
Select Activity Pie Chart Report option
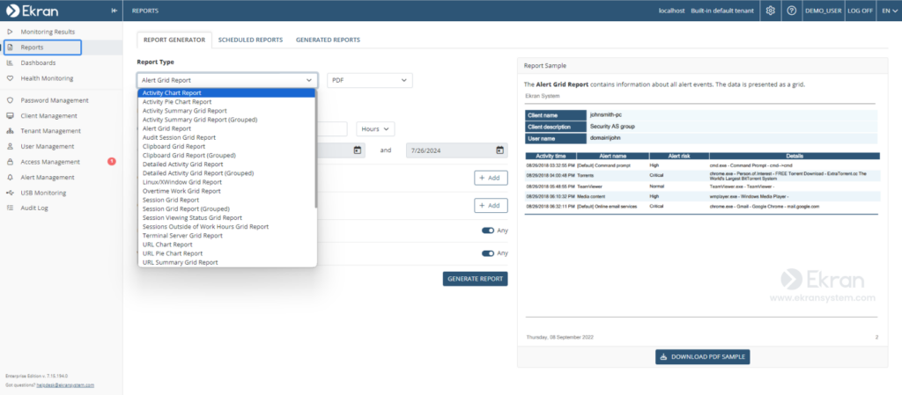226,102
